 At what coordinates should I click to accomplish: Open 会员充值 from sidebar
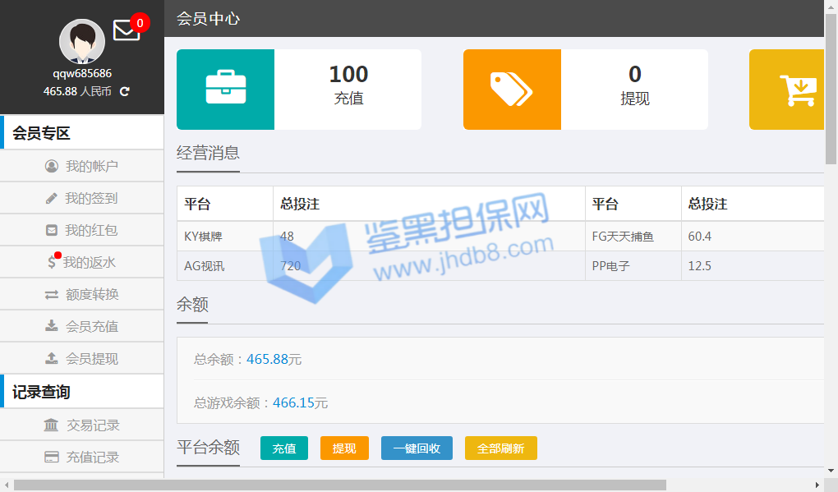click(x=82, y=326)
